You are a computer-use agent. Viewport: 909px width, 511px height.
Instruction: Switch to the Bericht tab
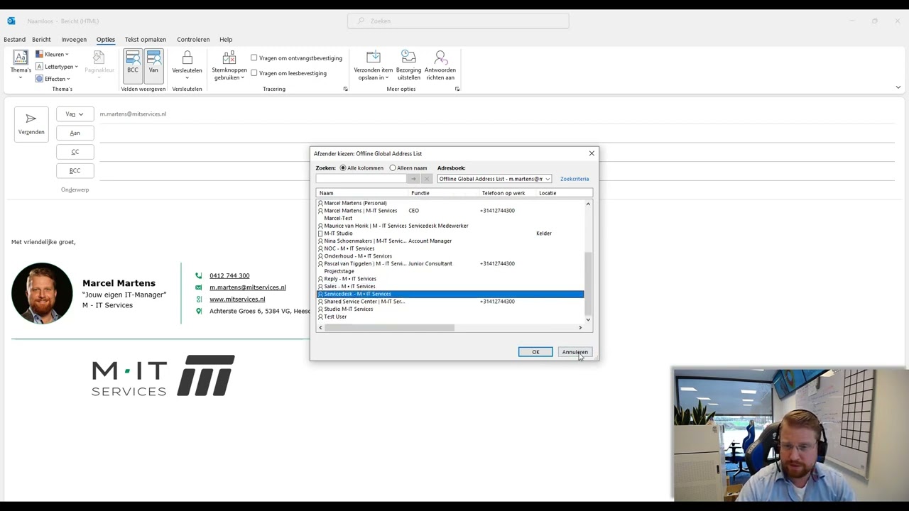pyautogui.click(x=41, y=40)
